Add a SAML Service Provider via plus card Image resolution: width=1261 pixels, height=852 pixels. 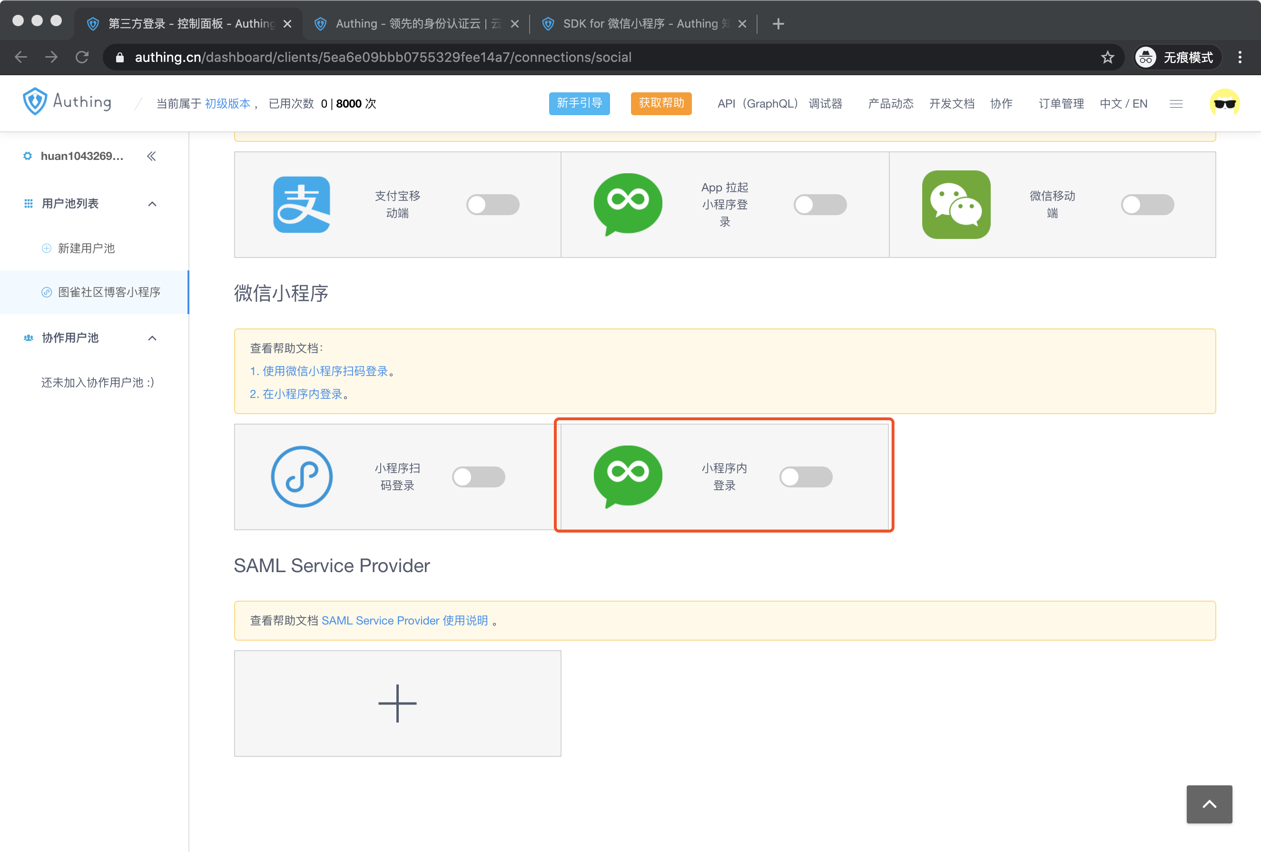pyautogui.click(x=397, y=703)
